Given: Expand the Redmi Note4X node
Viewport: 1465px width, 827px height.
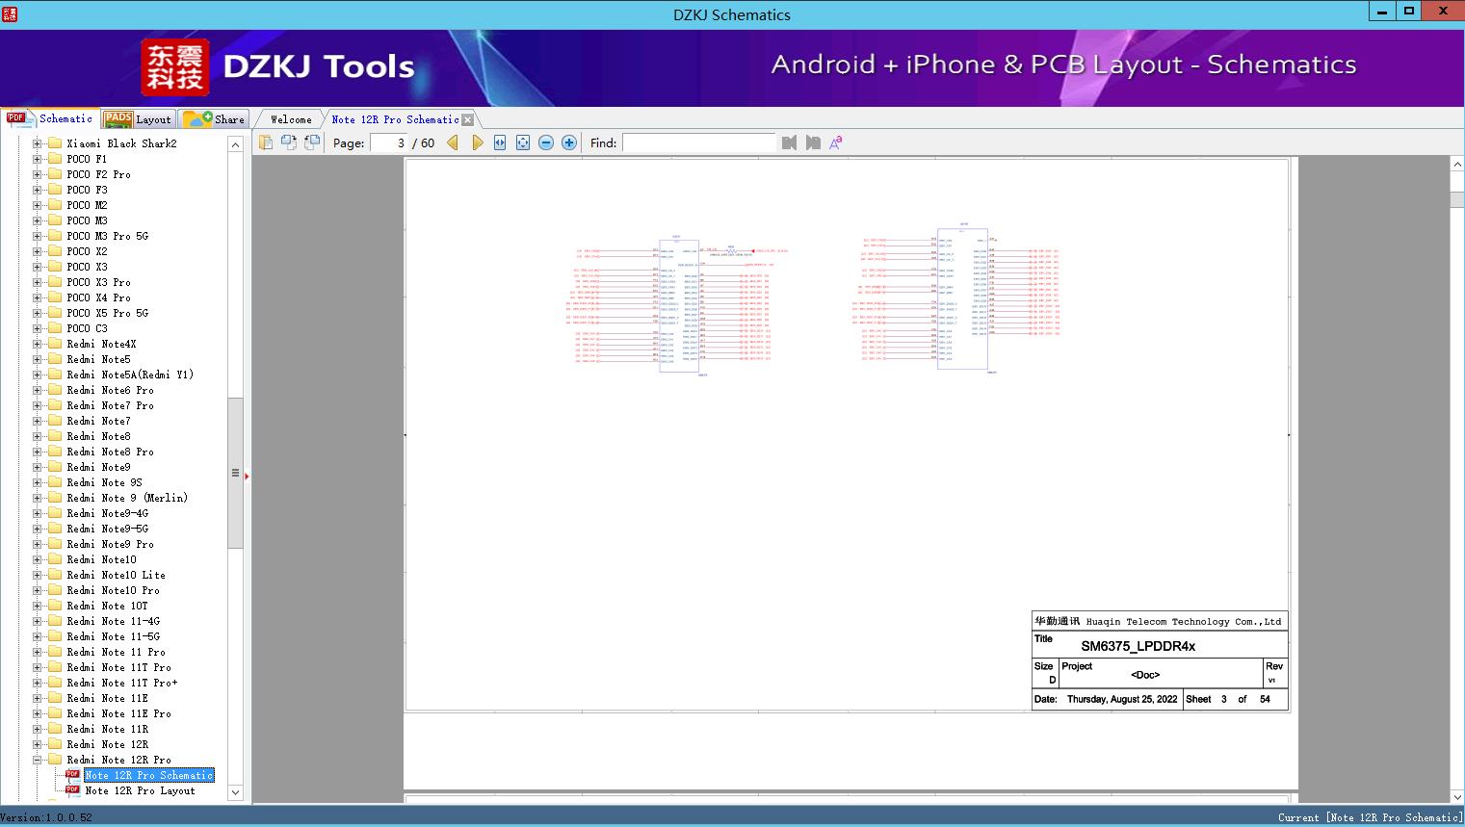Looking at the screenshot, I should point(37,344).
